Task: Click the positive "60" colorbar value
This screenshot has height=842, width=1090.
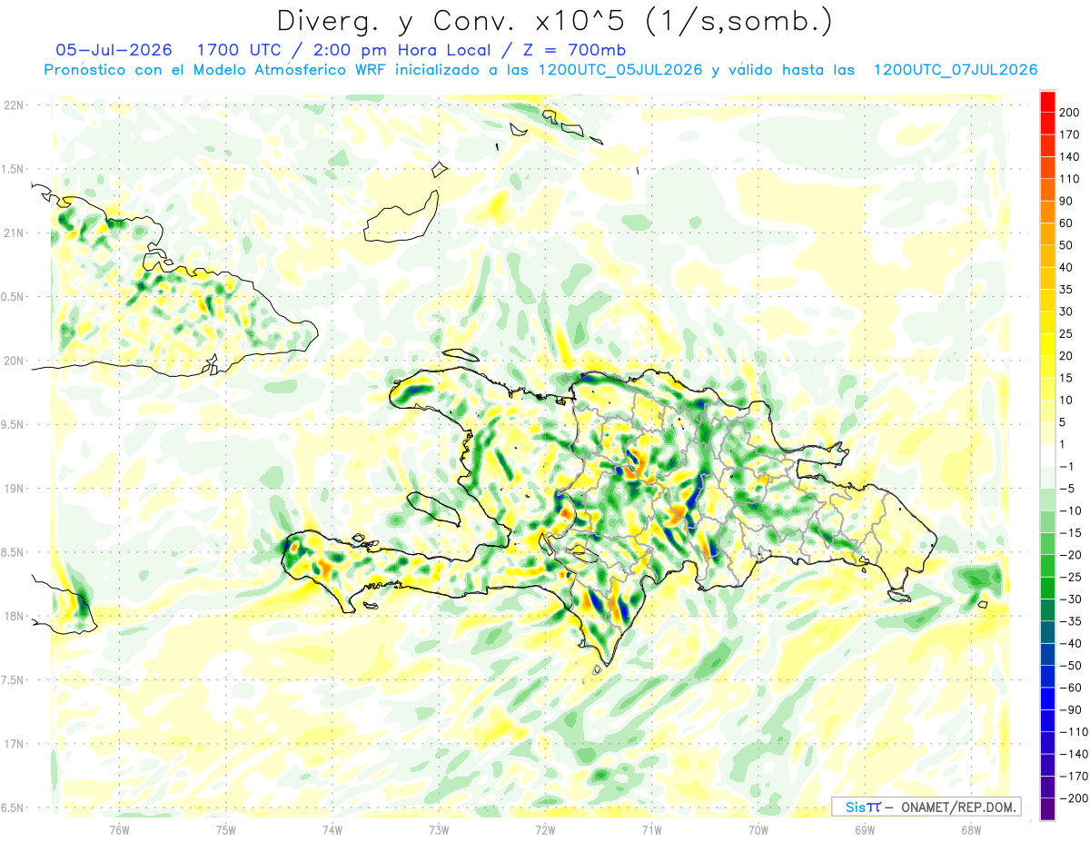Action: (x=1065, y=223)
